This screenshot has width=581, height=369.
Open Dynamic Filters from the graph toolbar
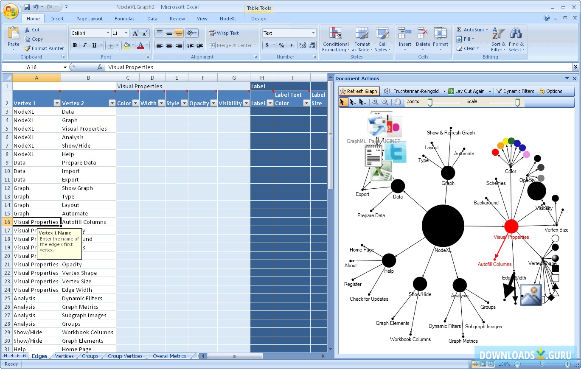(x=515, y=91)
